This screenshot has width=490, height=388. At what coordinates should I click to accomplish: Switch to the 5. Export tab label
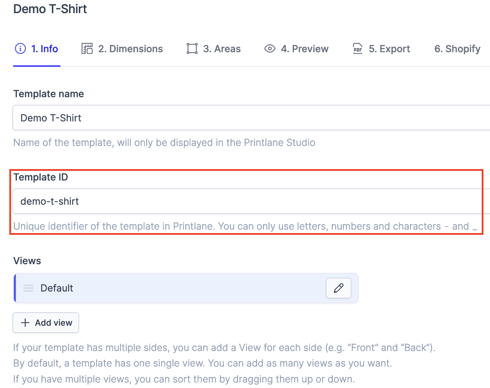click(x=389, y=49)
